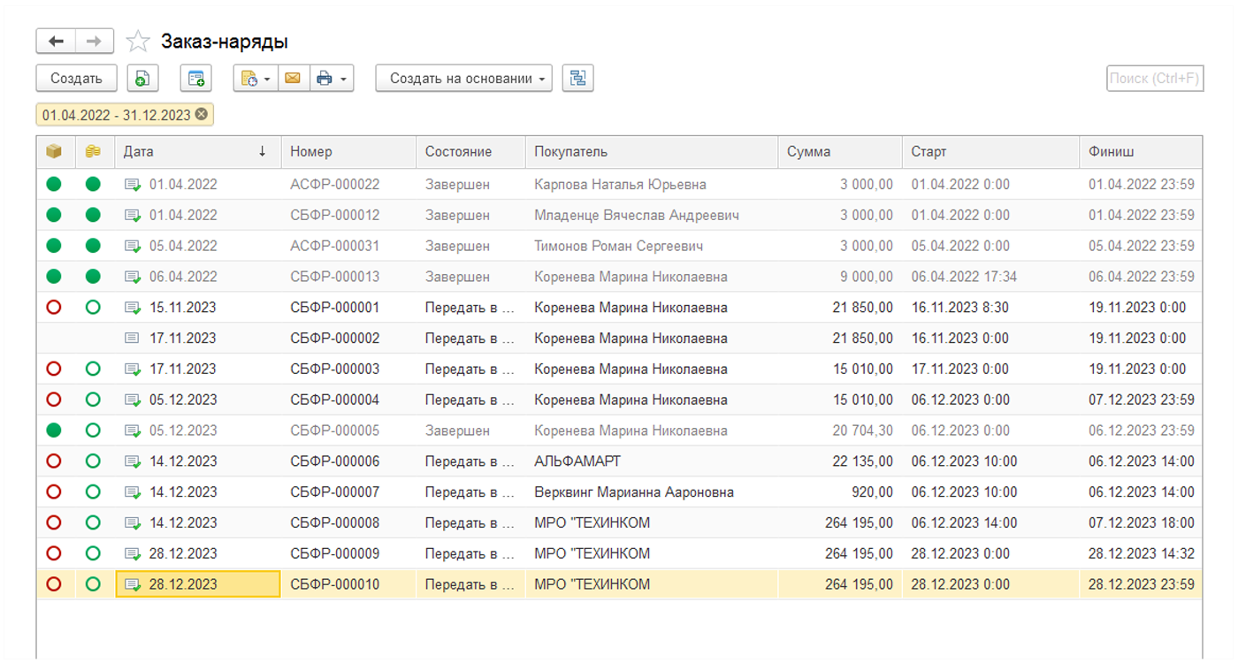This screenshot has width=1238, height=663.
Task: Click the document icon in row СБФР-000010
Action: point(134,584)
